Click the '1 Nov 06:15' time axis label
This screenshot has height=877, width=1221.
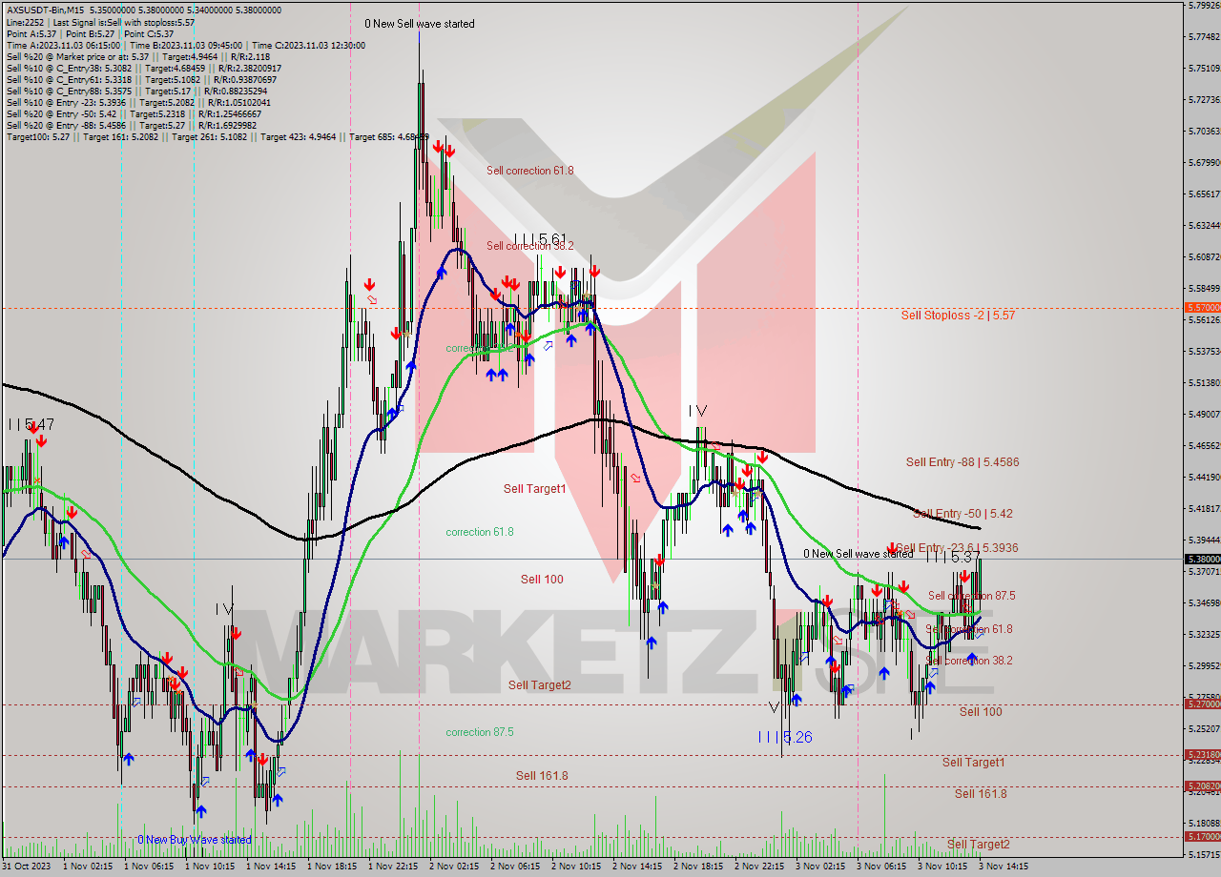coord(151,867)
